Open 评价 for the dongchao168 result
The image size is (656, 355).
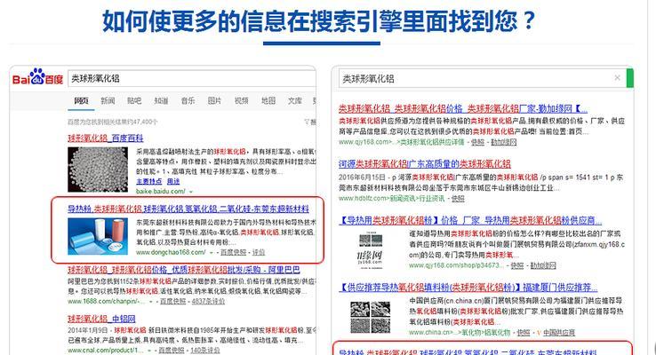click(x=259, y=252)
